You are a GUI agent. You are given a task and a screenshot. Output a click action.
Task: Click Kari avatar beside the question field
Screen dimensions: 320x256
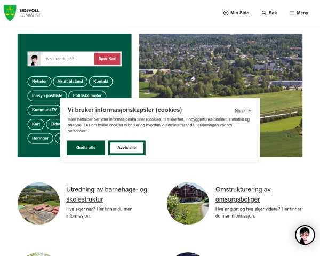click(34, 59)
